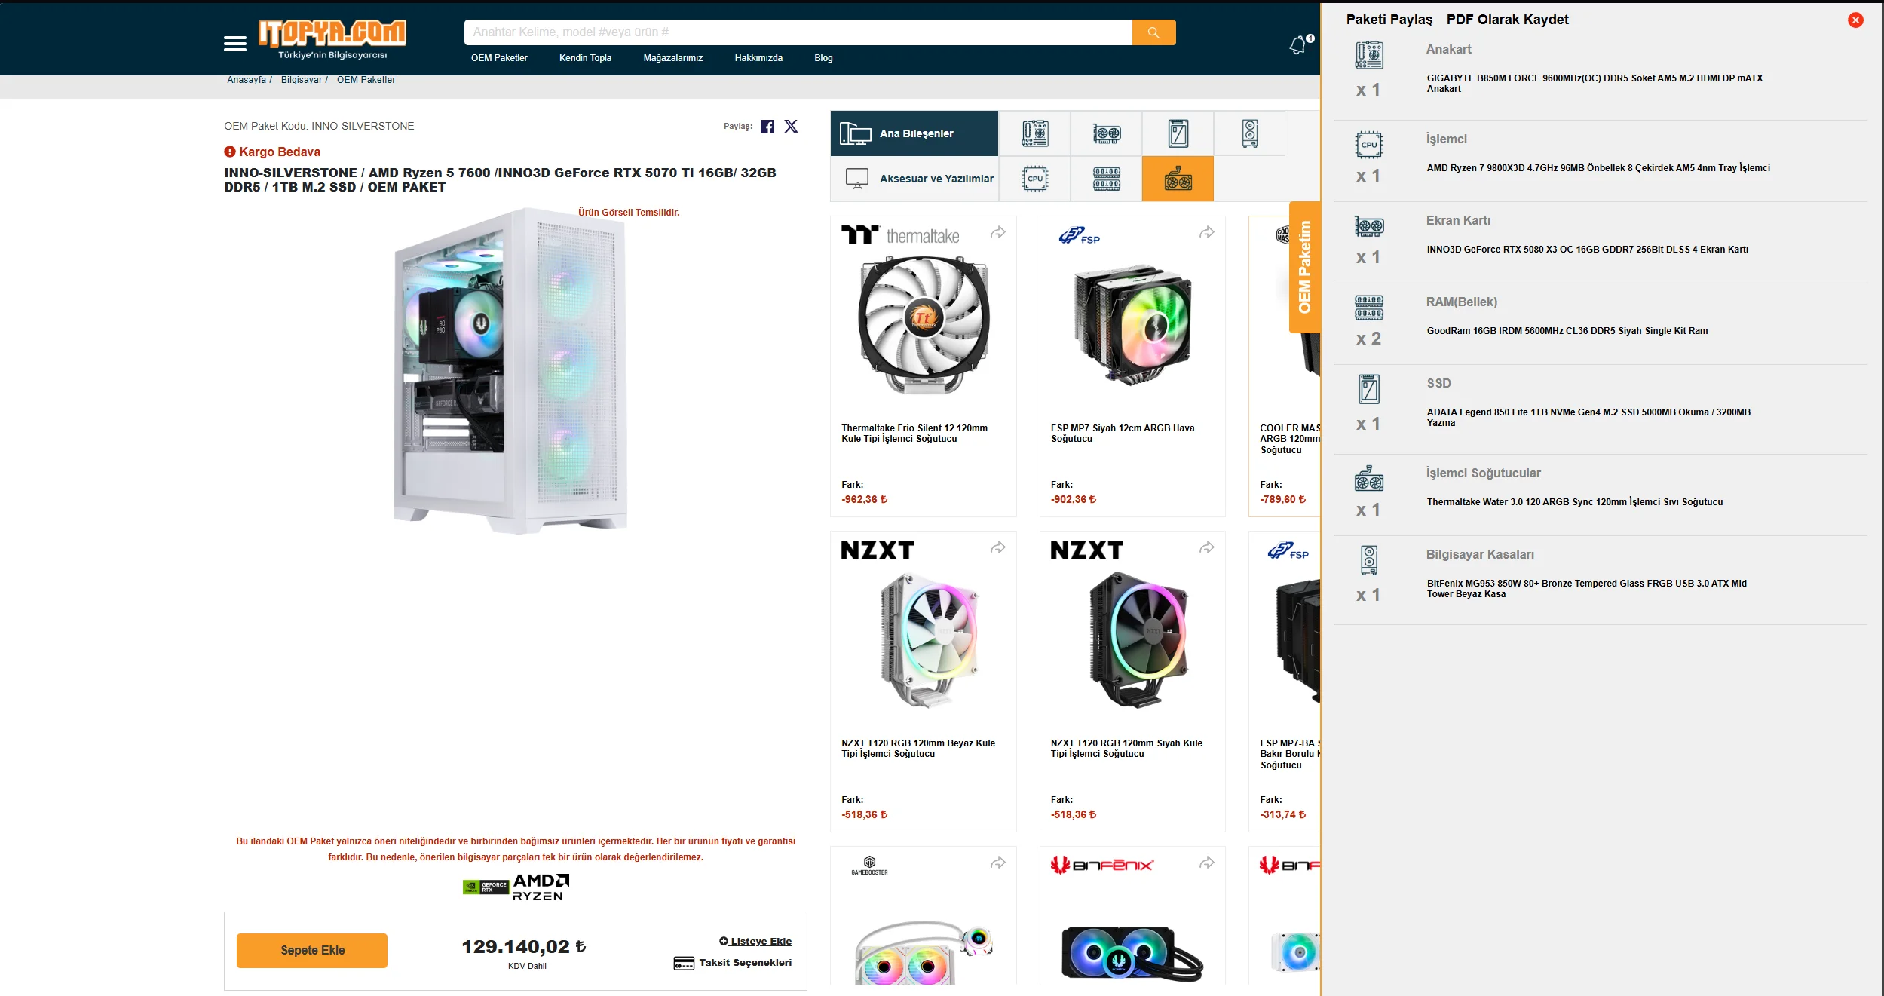The image size is (1884, 996).
Task: Share on X (Twitter) icon
Action: pos(791,127)
